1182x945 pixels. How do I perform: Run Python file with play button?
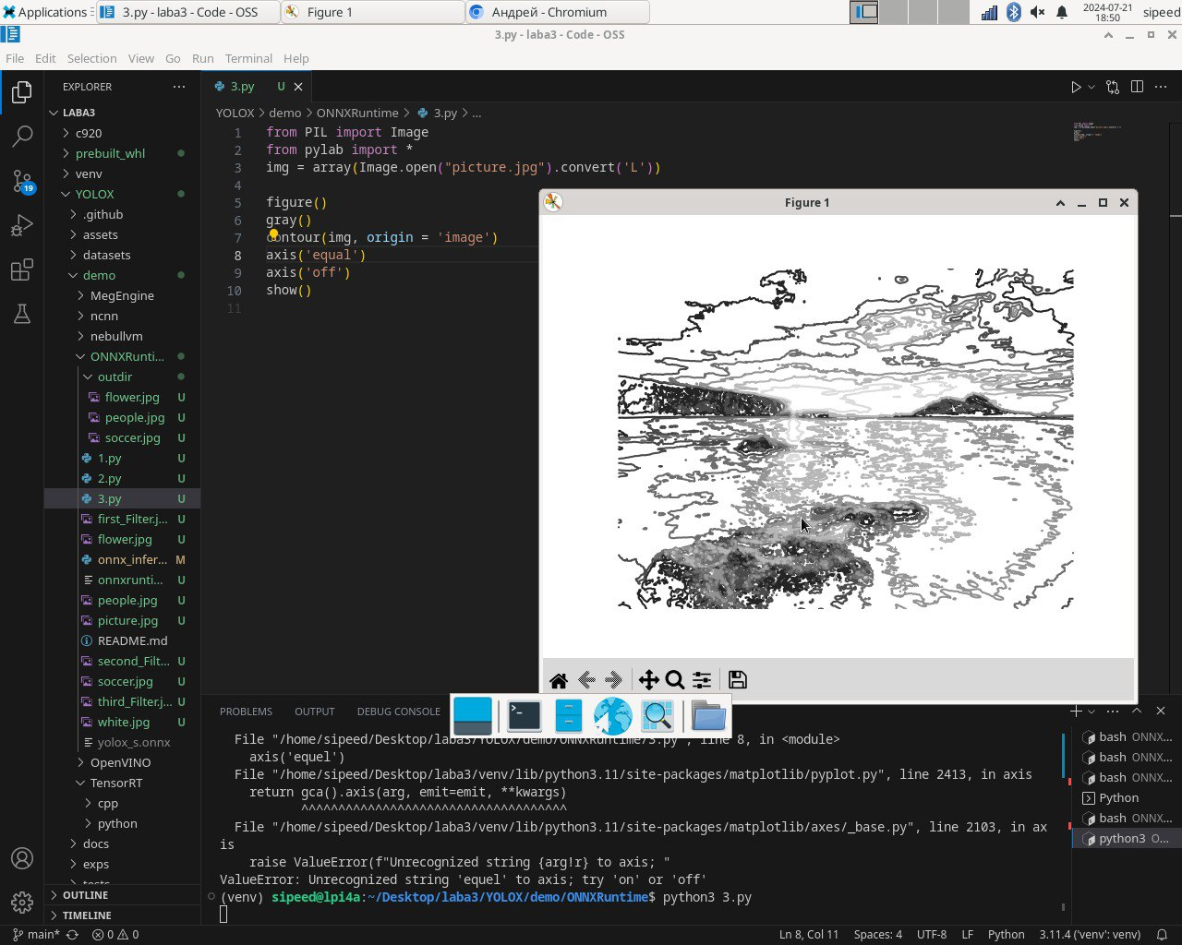(1076, 87)
